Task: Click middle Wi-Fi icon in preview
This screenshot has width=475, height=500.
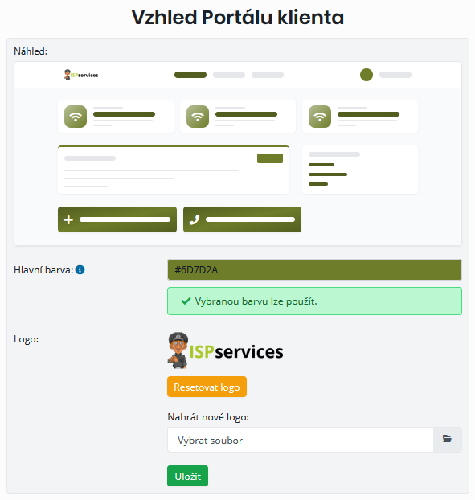Action: pos(198,117)
